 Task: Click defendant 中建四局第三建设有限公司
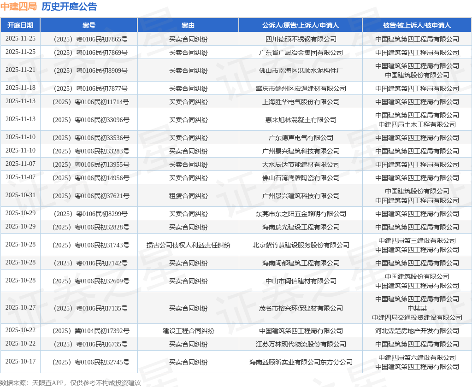click(x=417, y=240)
